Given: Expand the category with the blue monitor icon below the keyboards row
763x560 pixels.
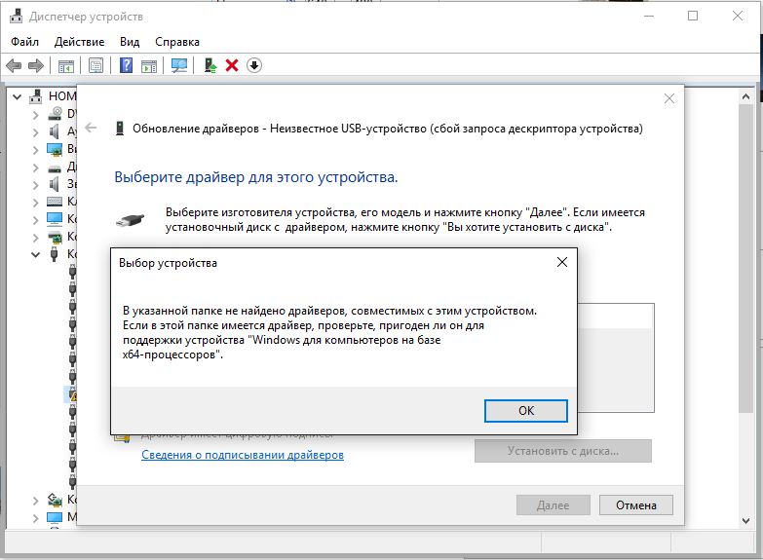Looking at the screenshot, I should (35, 219).
